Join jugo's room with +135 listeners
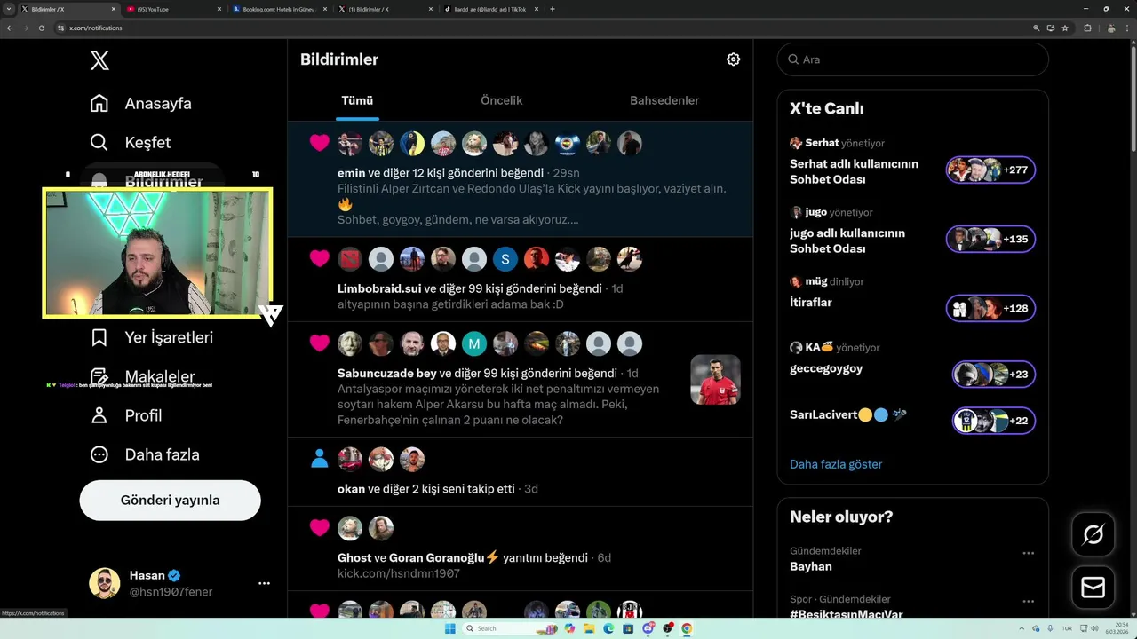The height and width of the screenshot is (639, 1137). [990, 239]
